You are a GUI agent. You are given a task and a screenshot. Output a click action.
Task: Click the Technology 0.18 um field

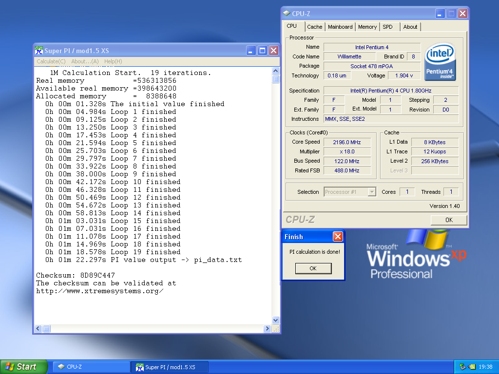337,75
